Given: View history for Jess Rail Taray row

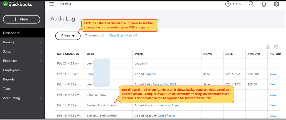Looking at the screenshot, I should [x=273, y=95].
